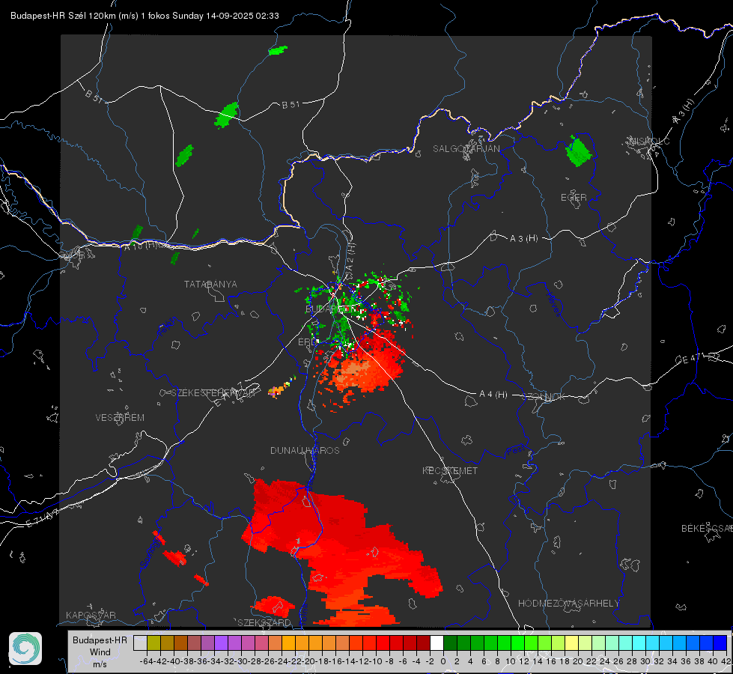Click the deepest blue swatch at legend end
The image size is (733, 674).
tap(720, 643)
